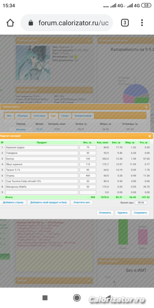Click the empty weight field in row 9
The height and width of the screenshot is (308, 154).
click(x=88, y=192)
